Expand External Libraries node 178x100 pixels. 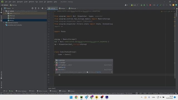4,23
